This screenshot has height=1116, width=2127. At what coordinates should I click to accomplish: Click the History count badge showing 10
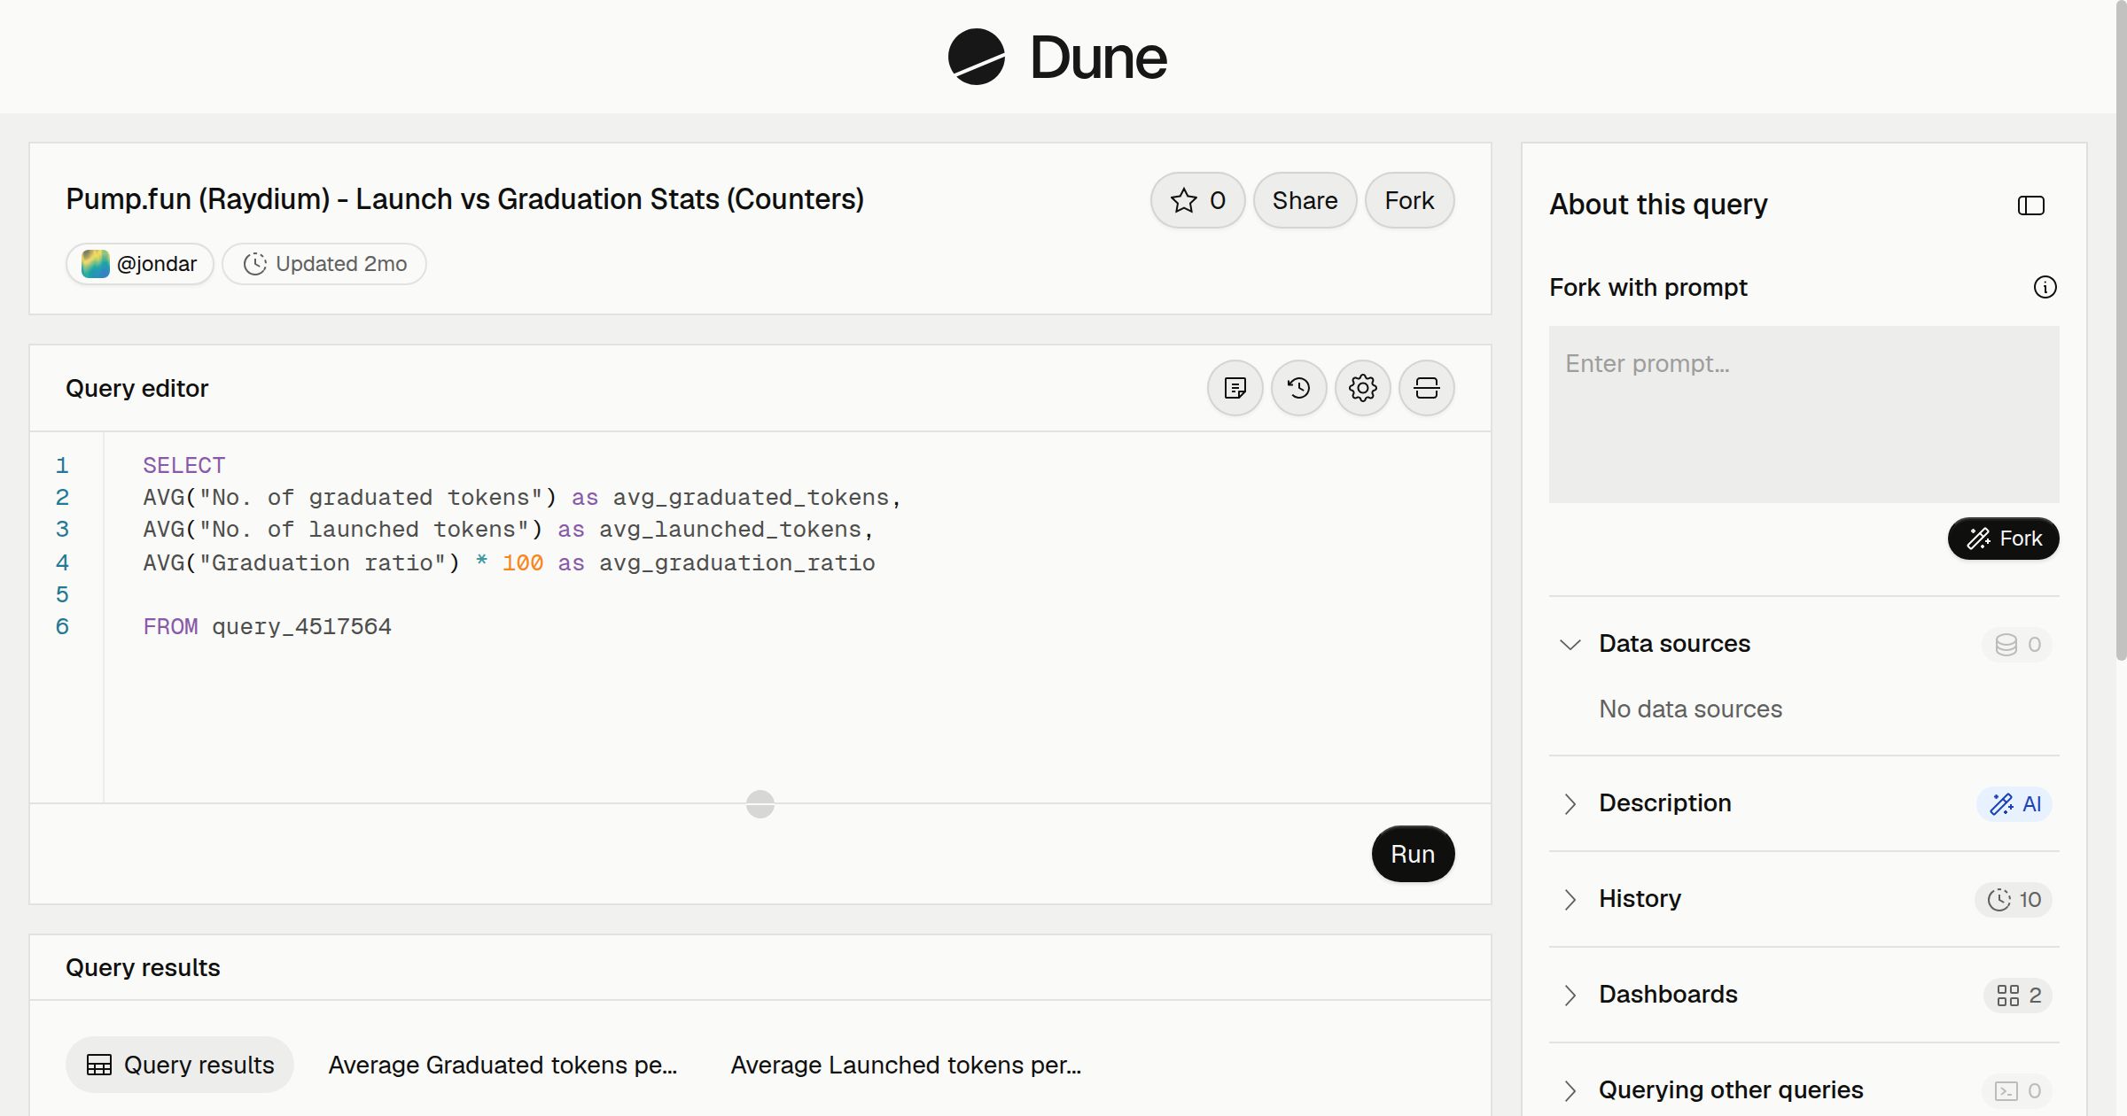pos(2013,899)
